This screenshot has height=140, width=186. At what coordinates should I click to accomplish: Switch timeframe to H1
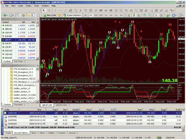(x=106, y=15)
